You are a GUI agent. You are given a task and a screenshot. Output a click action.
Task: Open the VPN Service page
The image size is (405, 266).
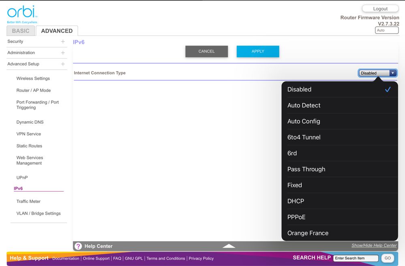[x=28, y=134]
